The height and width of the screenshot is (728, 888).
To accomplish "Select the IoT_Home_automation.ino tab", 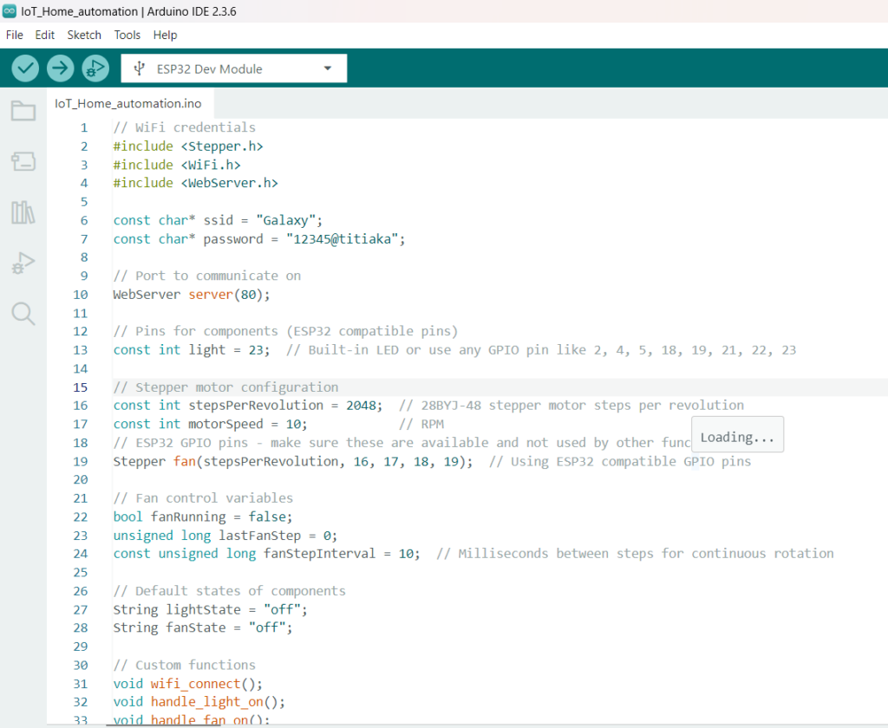I will [127, 102].
